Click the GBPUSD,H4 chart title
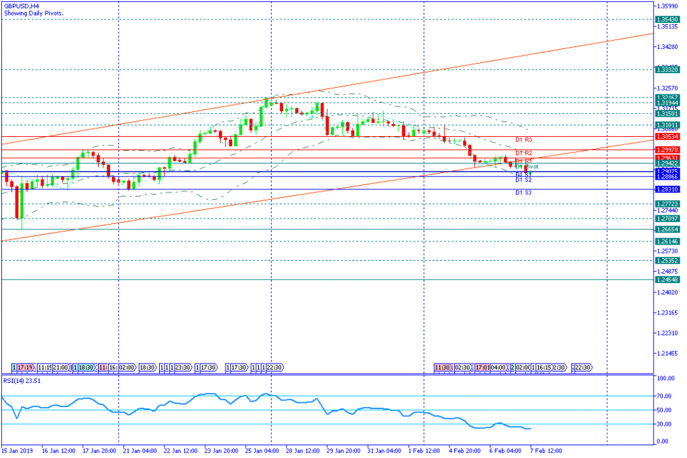The width and height of the screenshot is (687, 458). pyautogui.click(x=19, y=5)
